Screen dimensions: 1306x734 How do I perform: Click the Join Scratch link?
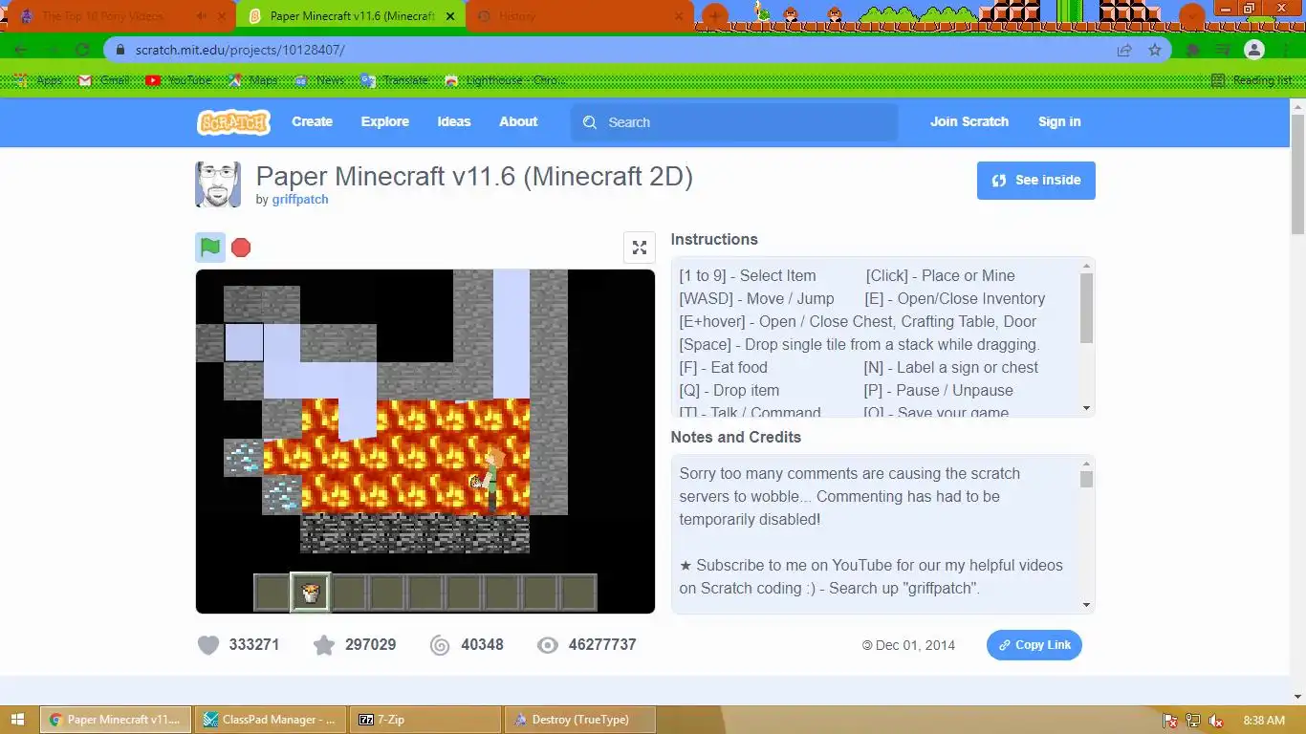pos(969,121)
